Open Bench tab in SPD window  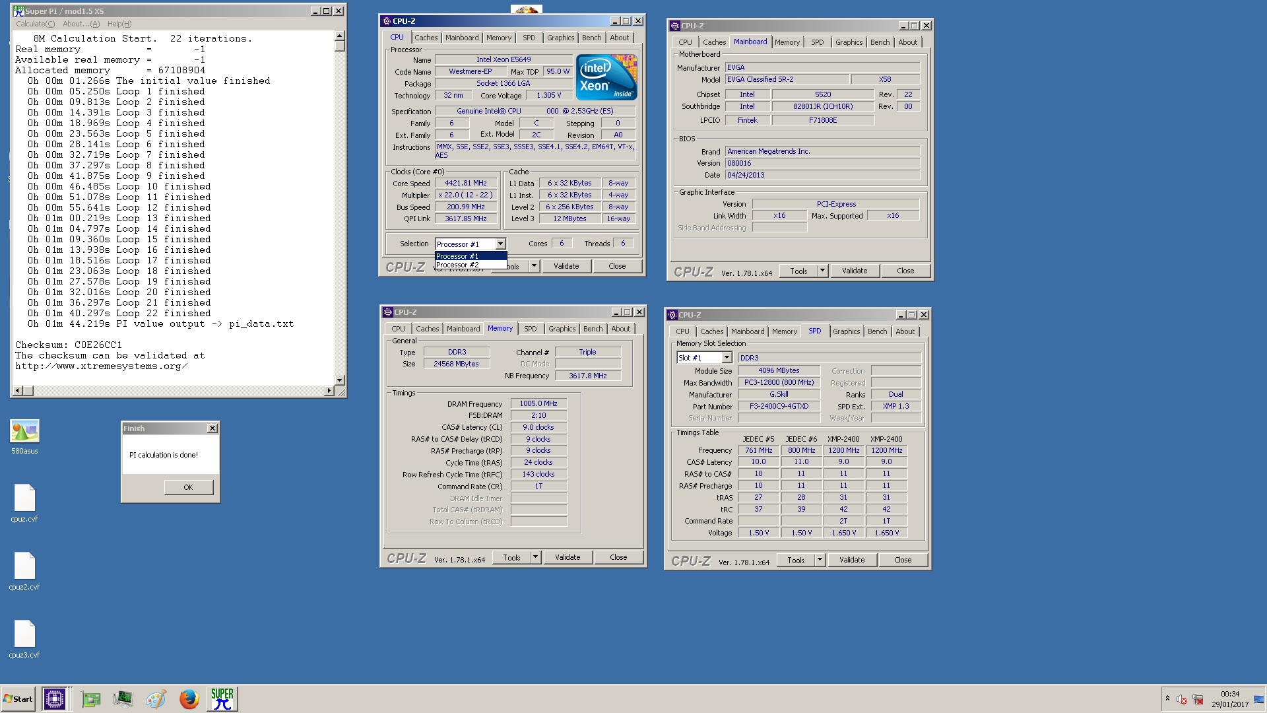877,331
